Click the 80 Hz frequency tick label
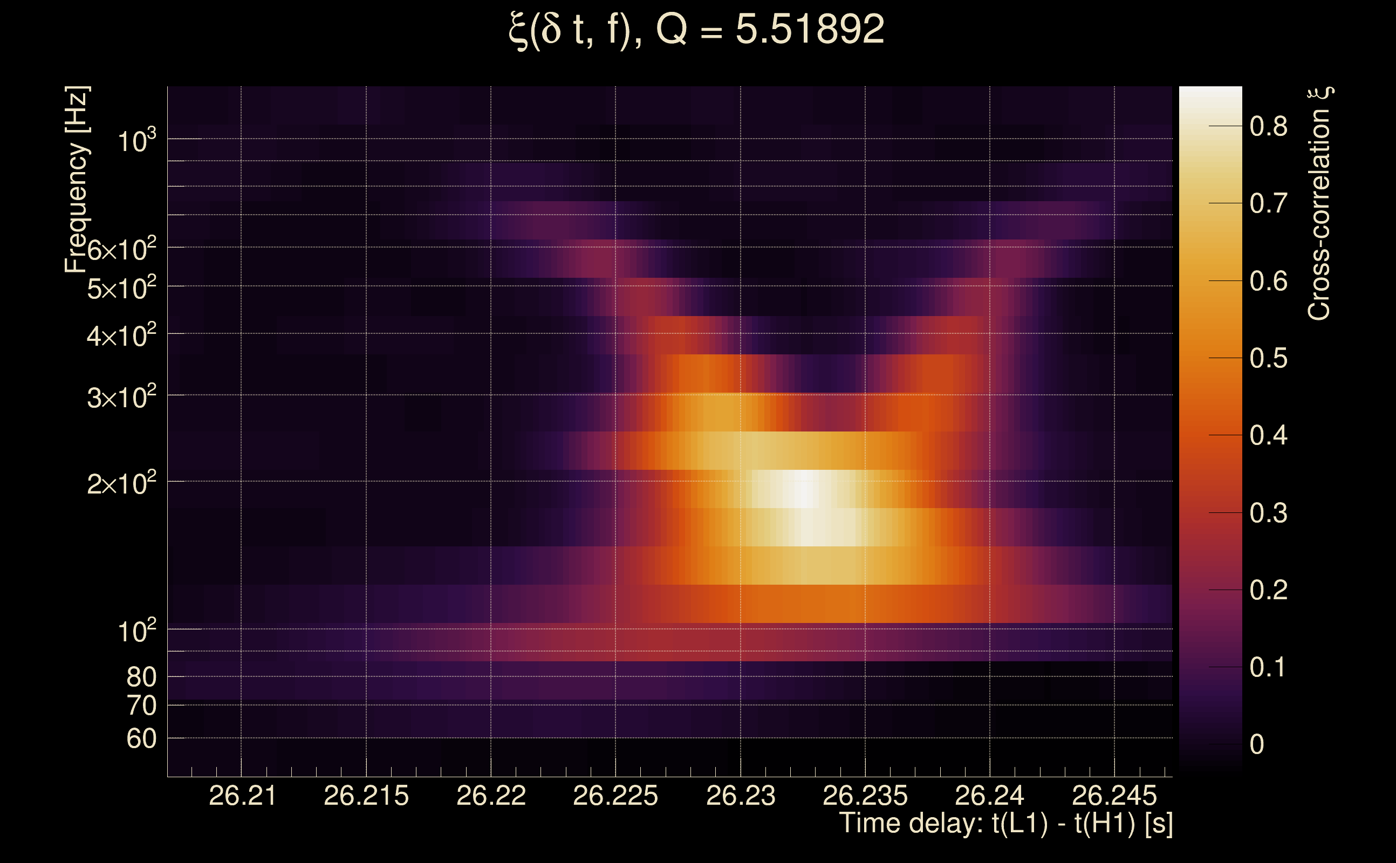1396x863 pixels. coord(141,677)
